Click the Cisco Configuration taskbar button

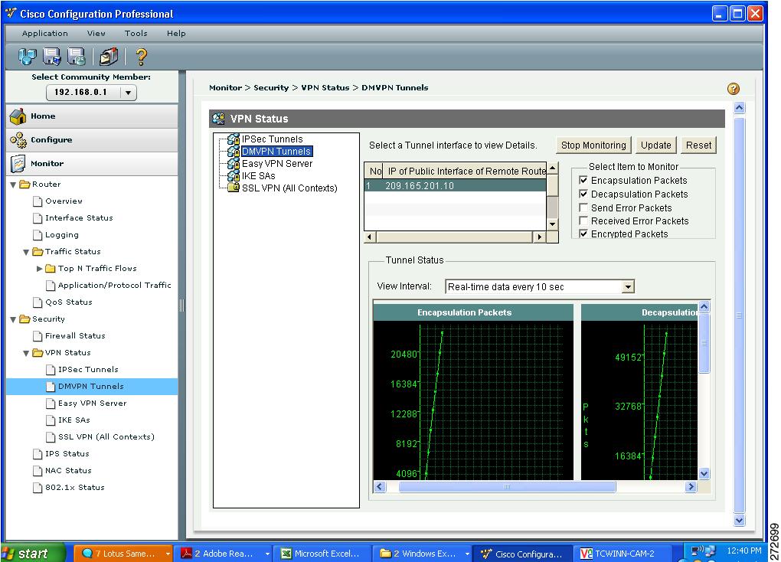tap(521, 554)
